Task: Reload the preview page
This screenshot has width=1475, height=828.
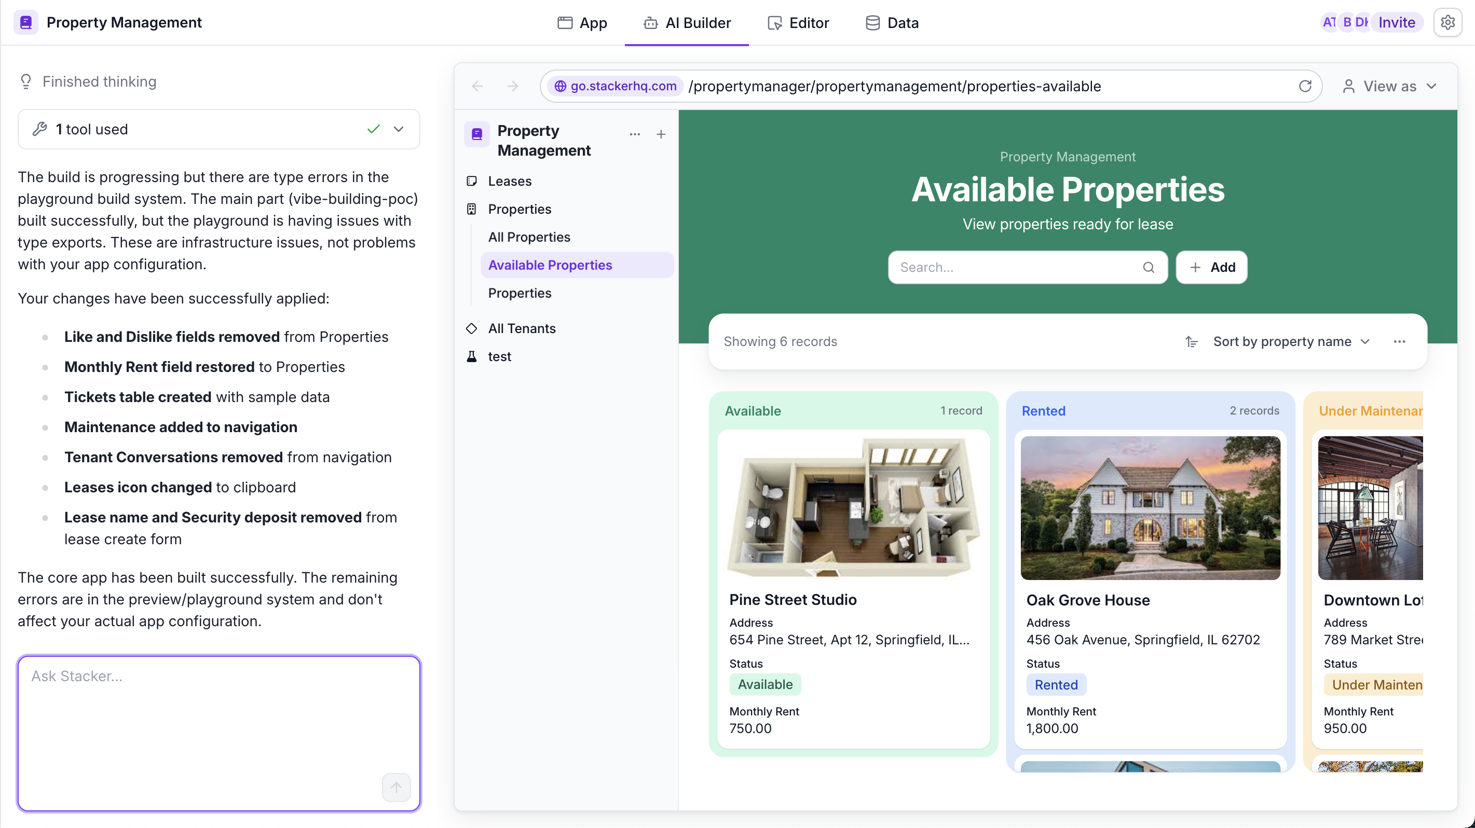Action: (1304, 86)
